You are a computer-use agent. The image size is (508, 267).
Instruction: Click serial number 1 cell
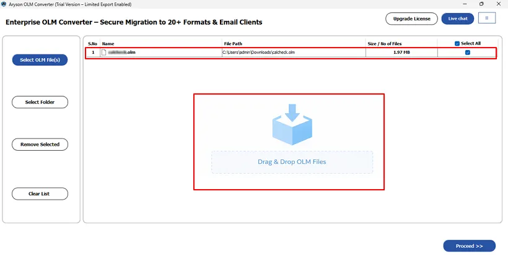coord(93,53)
